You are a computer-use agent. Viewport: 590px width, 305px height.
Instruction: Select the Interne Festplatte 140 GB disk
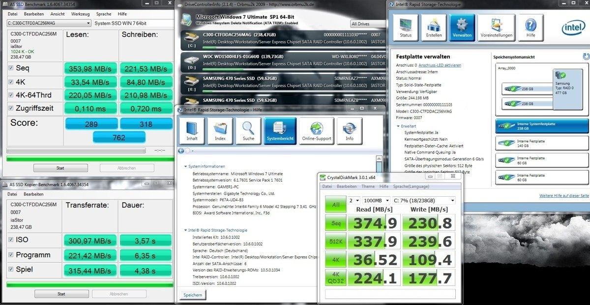pos(542,143)
